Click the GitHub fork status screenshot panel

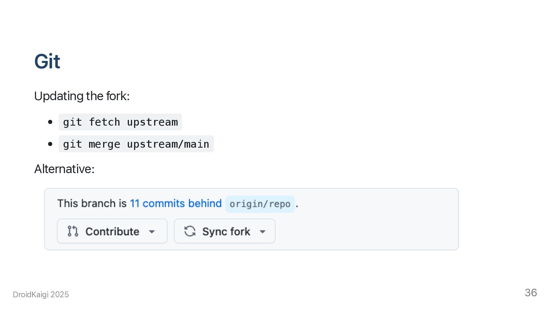point(252,219)
